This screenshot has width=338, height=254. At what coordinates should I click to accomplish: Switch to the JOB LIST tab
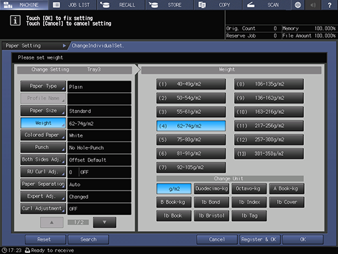pyautogui.click(x=73, y=5)
